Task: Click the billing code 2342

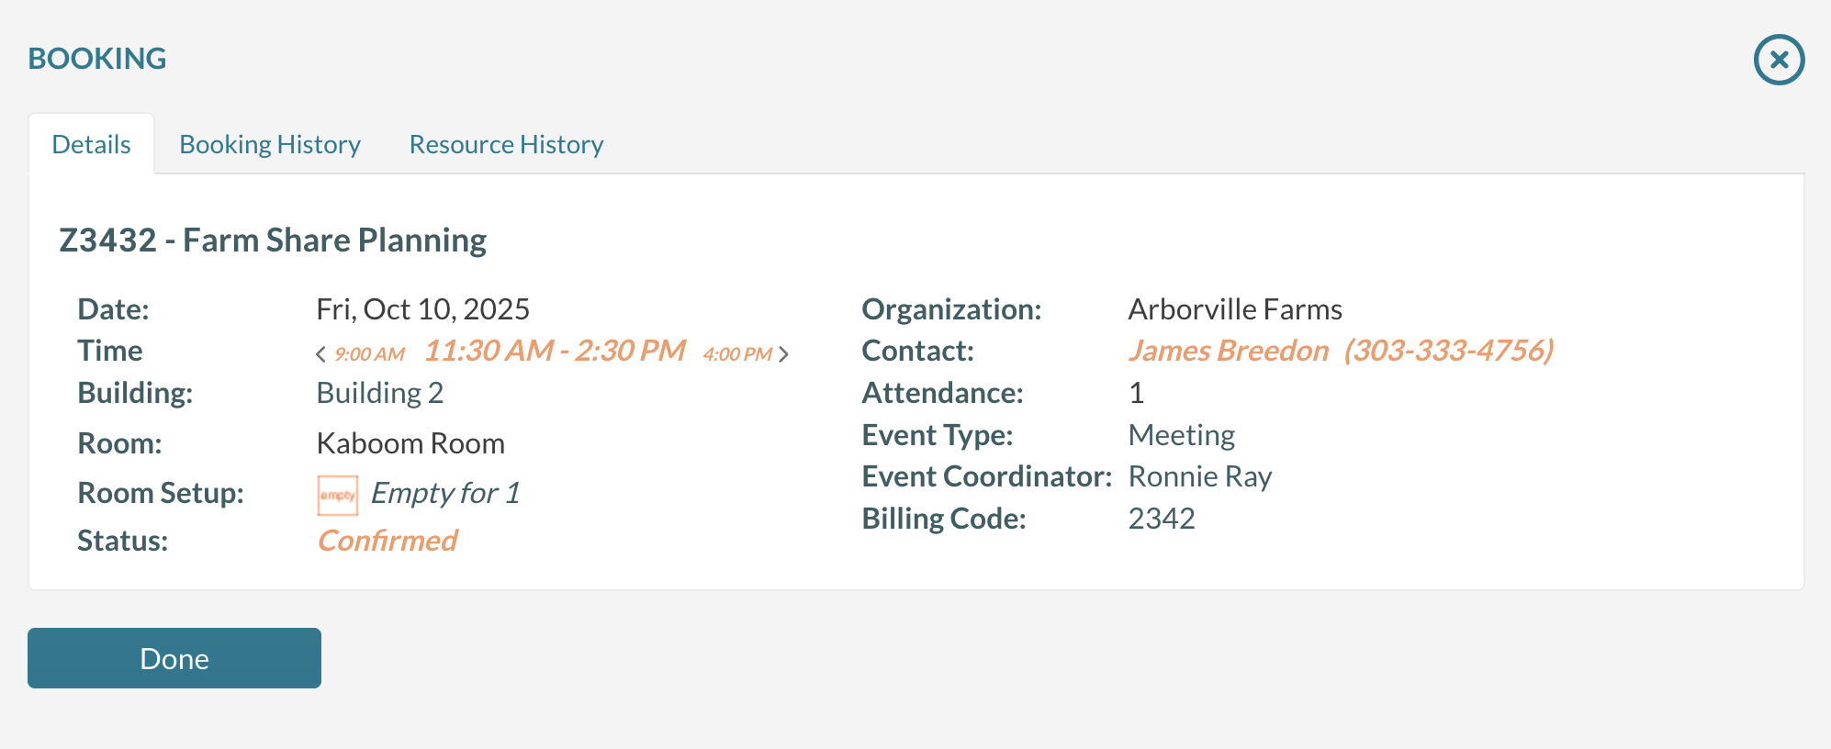Action: [x=1162, y=519]
